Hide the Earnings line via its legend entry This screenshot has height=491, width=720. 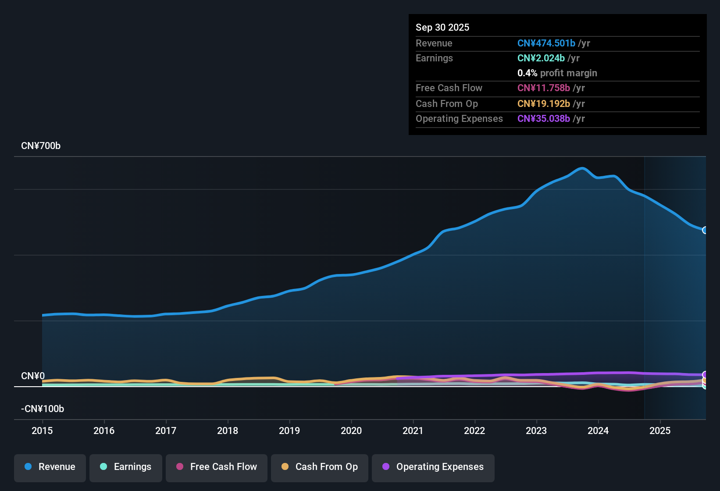[x=126, y=467]
